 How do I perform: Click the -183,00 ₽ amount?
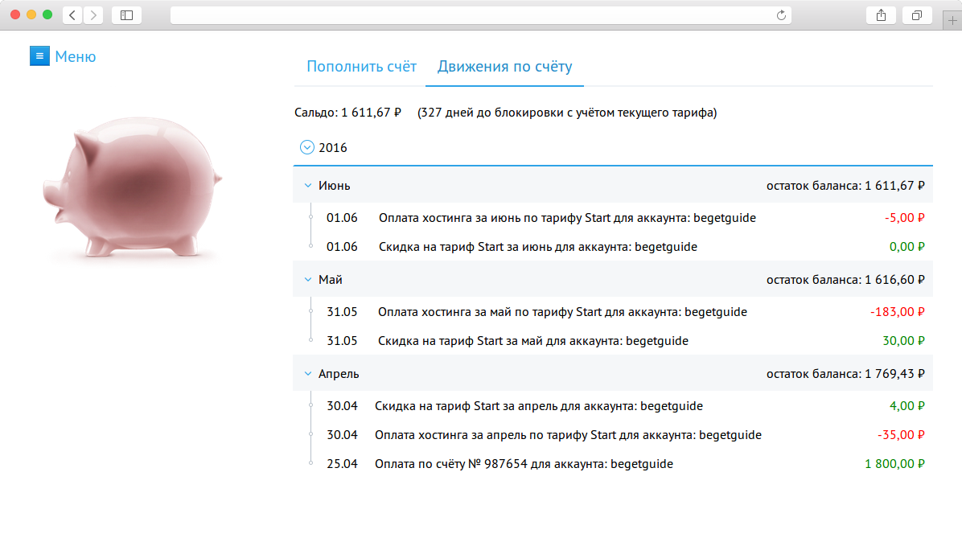[897, 311]
